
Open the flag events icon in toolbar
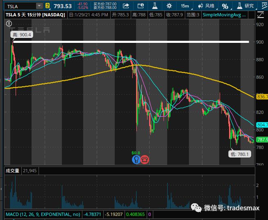pyautogui.click(x=141, y=6)
